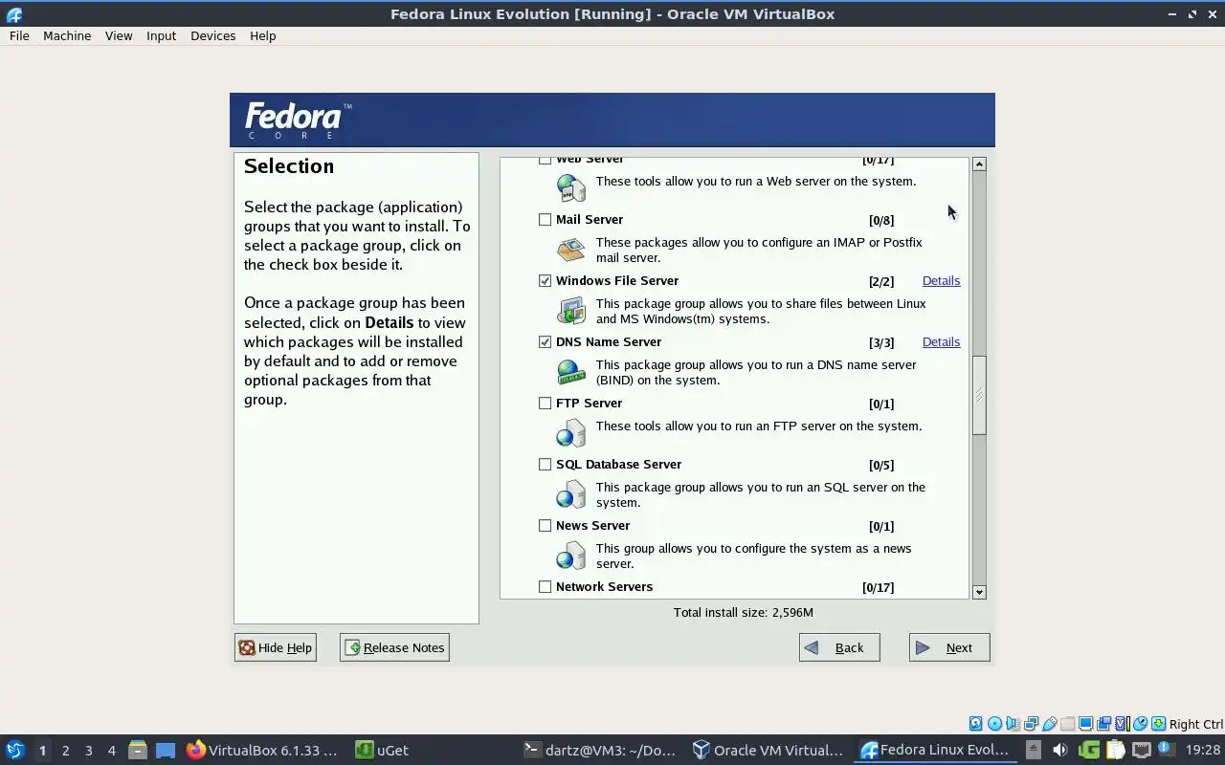Viewport: 1225px width, 765px height.
Task: Click VirtualBox recording indicator icon
Action: coord(1103,724)
